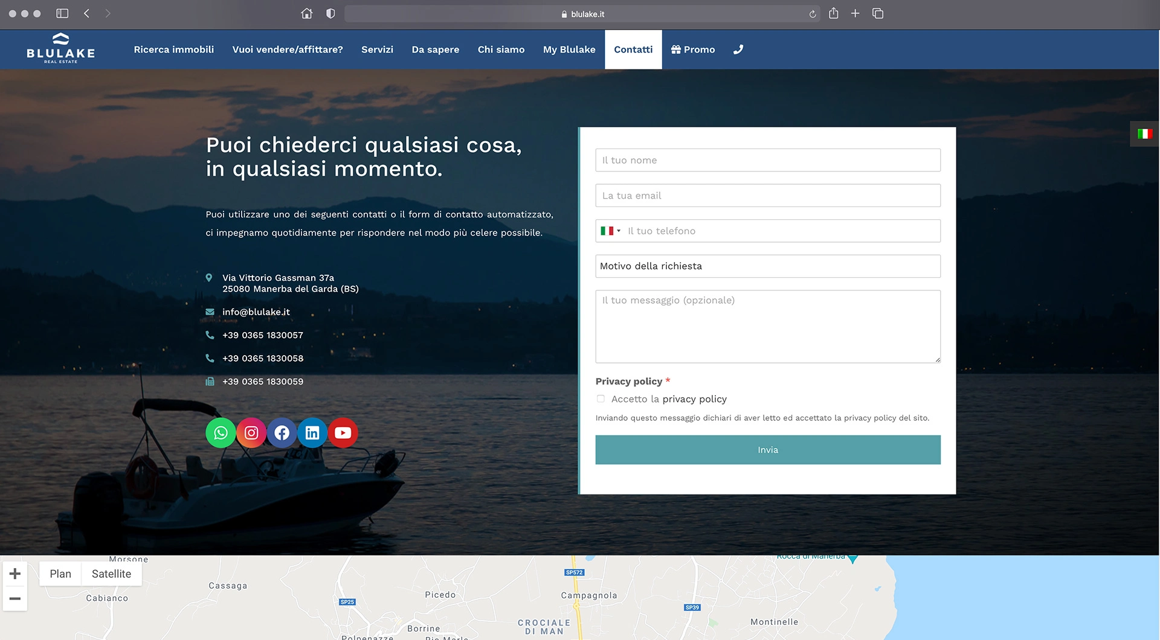Image resolution: width=1160 pixels, height=640 pixels.
Task: Reload the page in Safari
Action: (x=813, y=14)
